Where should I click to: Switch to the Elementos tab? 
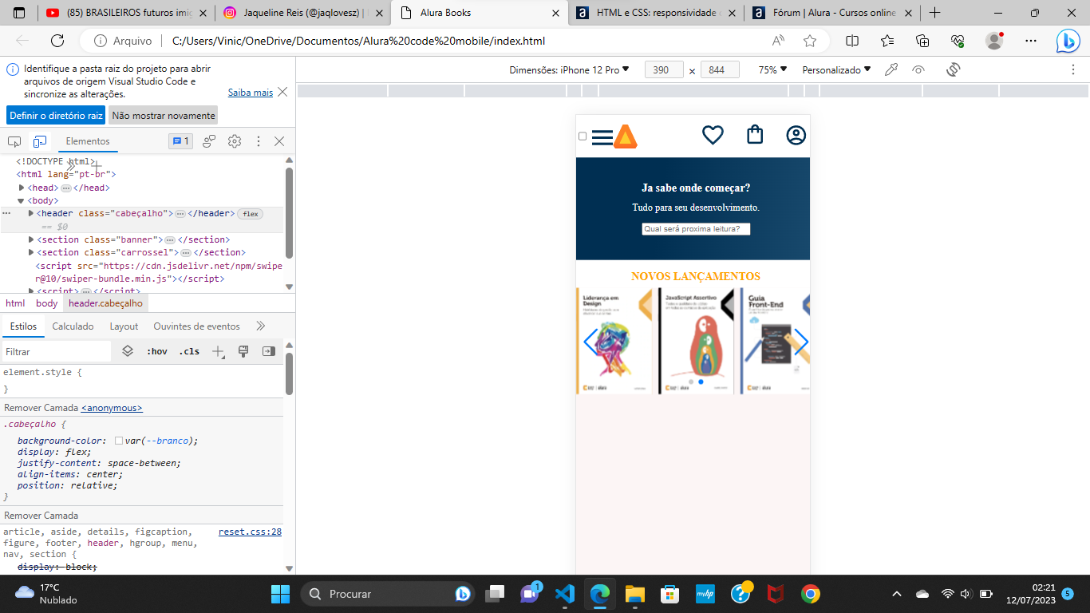pyautogui.click(x=88, y=141)
